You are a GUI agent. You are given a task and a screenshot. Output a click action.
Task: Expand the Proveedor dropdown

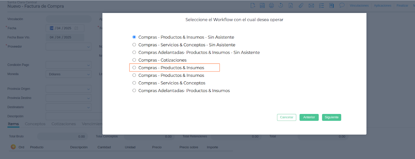coord(68,47)
